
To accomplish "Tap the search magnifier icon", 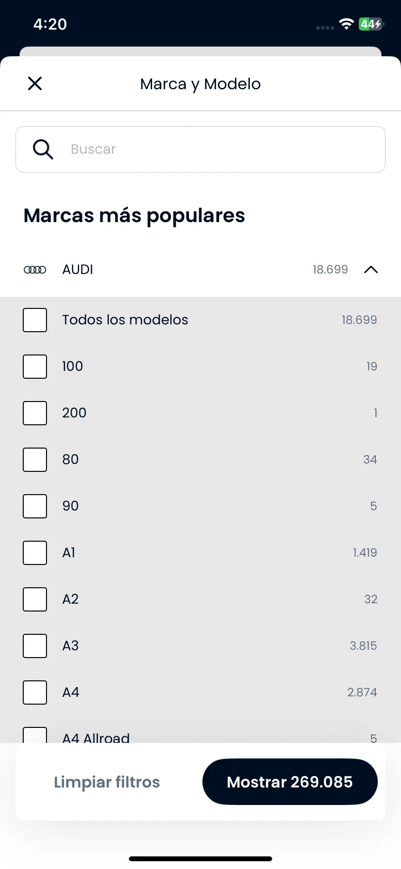I will point(43,149).
